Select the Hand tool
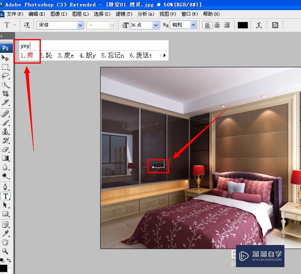The image size is (301, 274). (x=5, y=242)
